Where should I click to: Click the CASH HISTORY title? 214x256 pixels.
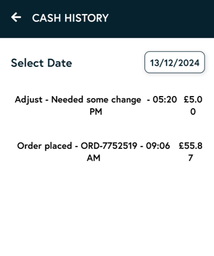coord(70,18)
